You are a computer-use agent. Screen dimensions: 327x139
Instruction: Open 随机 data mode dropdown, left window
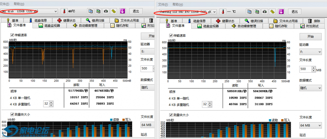[147, 88]
